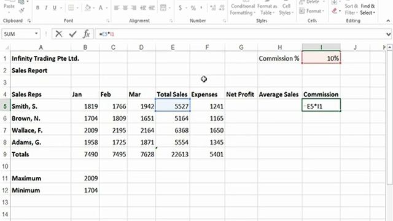Open Format as Table gallery
The image size is (393, 221).
[267, 9]
